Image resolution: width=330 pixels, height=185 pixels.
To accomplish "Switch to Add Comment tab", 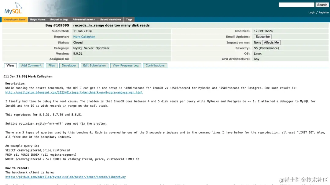I will pyautogui.click(x=31, y=66).
